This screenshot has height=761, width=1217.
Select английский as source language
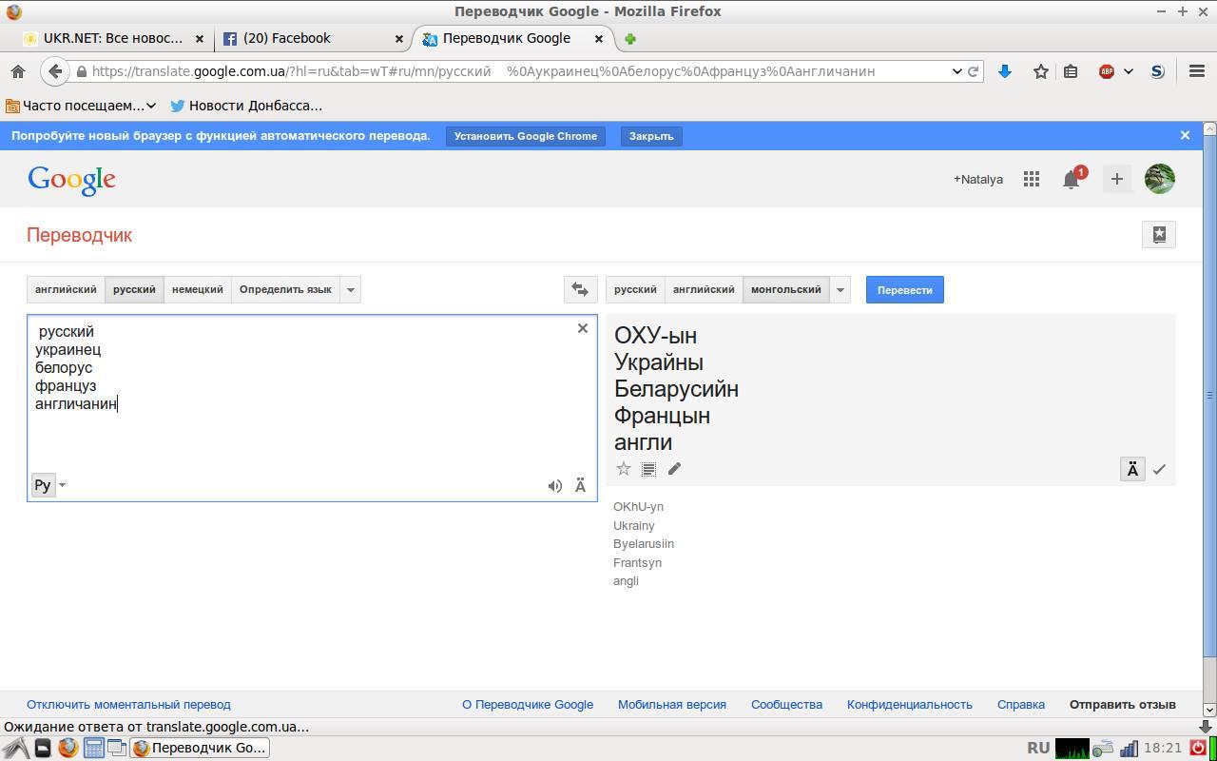(66, 289)
